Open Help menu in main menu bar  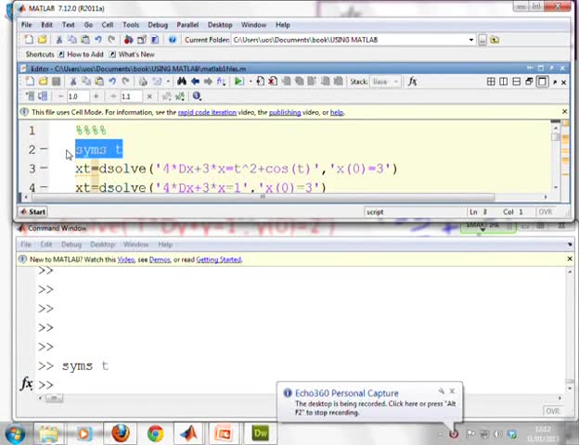click(282, 25)
